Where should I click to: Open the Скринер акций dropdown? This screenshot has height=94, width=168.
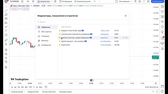18,92
